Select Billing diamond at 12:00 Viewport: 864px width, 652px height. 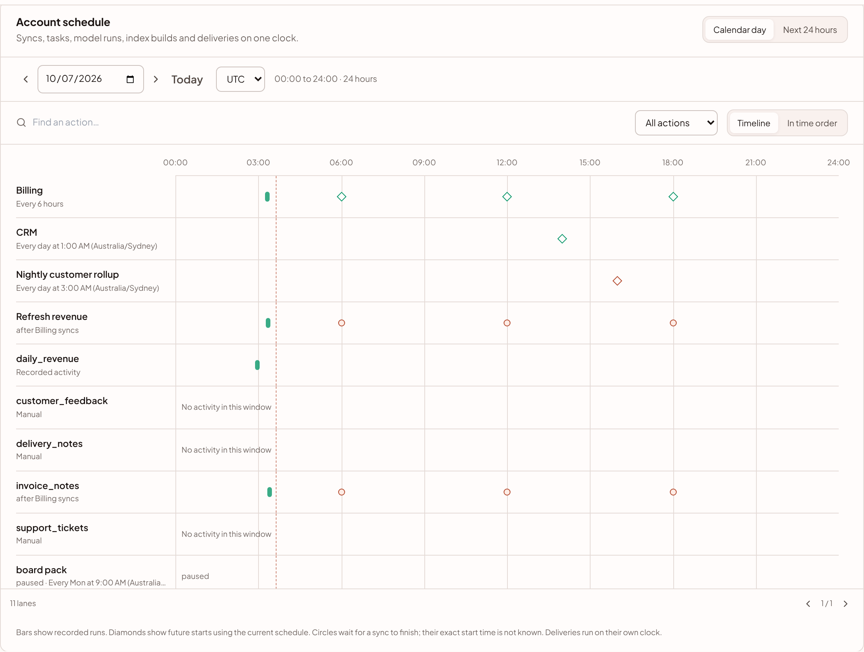(x=507, y=197)
